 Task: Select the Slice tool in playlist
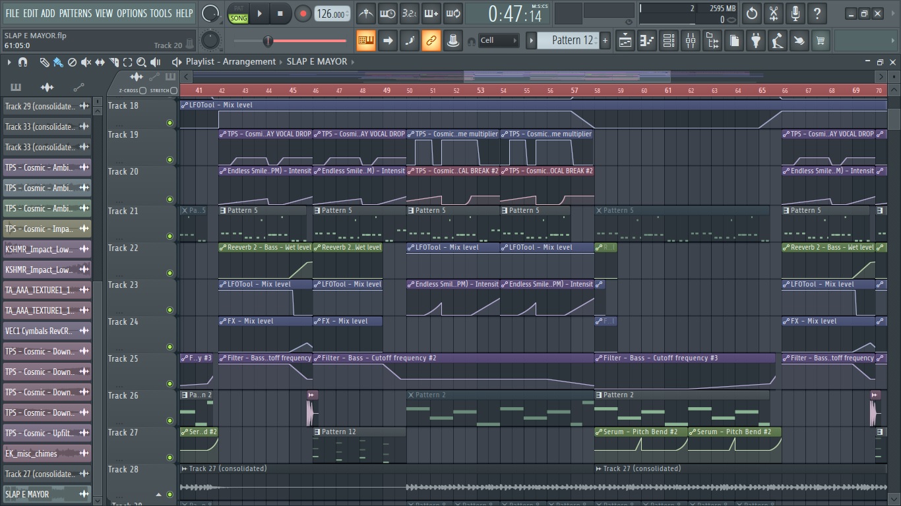click(114, 62)
